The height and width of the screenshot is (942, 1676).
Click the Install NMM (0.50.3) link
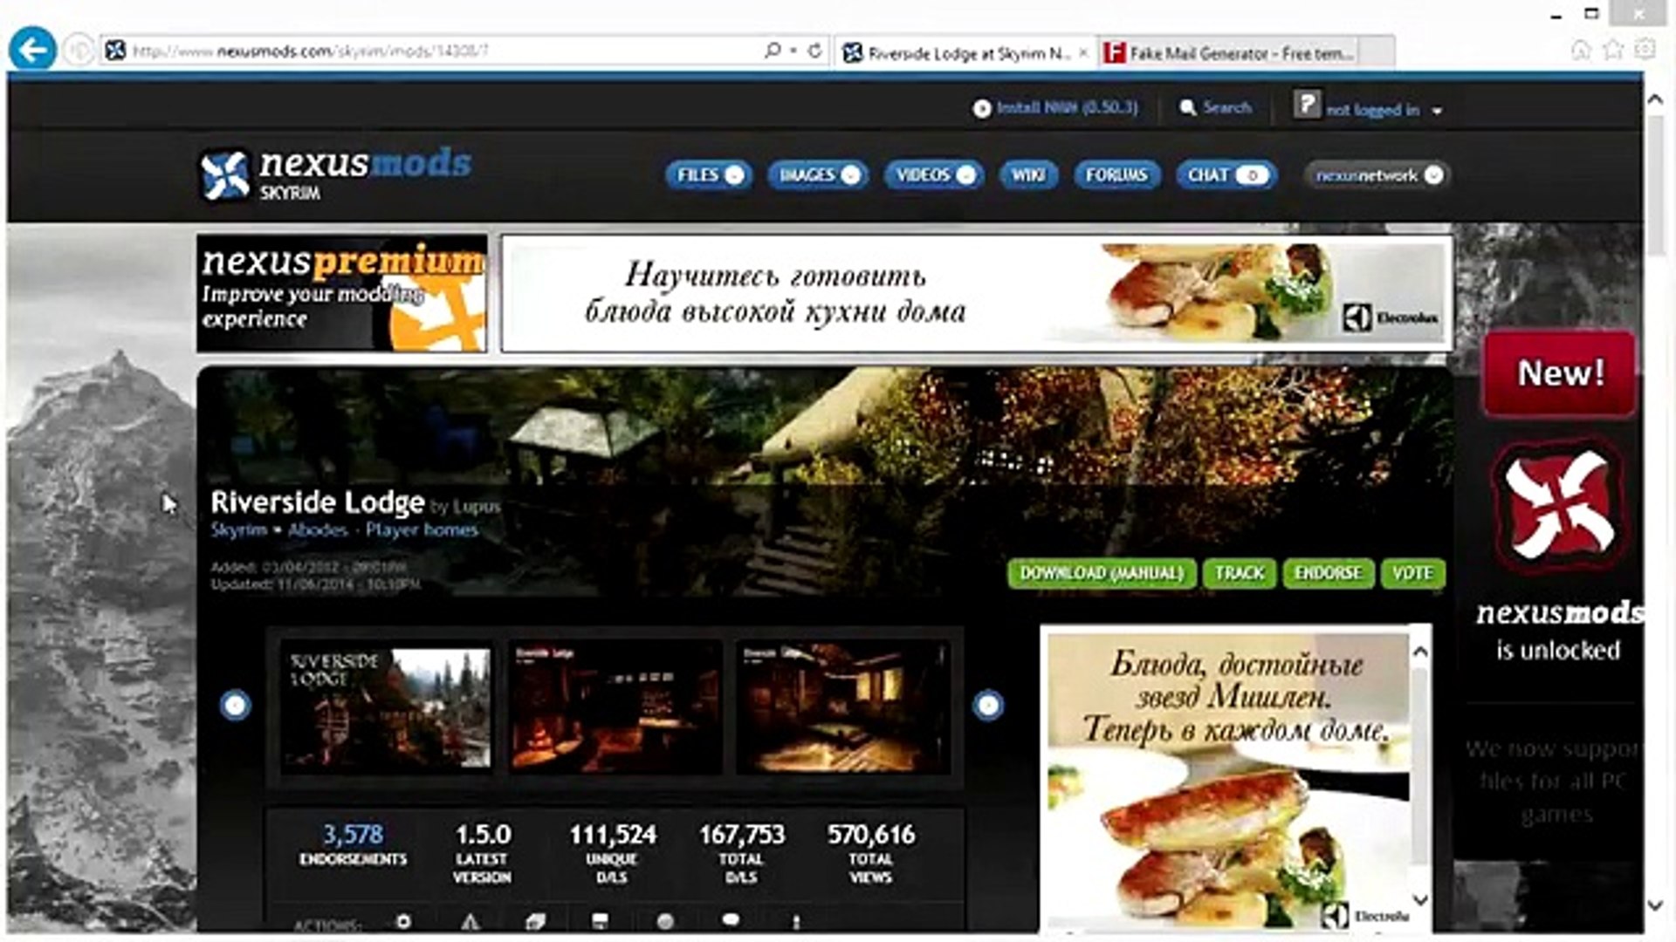coord(1067,107)
